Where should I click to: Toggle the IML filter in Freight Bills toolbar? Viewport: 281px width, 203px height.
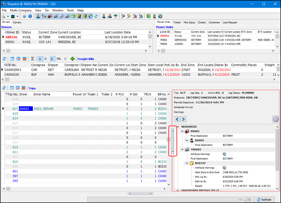click(x=59, y=59)
